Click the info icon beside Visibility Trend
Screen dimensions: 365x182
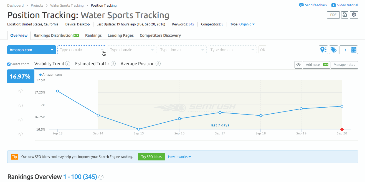(68, 63)
